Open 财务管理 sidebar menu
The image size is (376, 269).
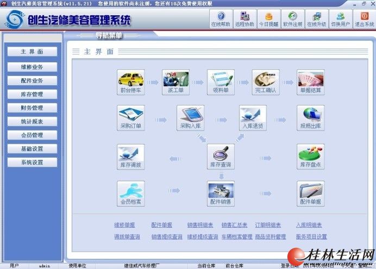pyautogui.click(x=32, y=108)
